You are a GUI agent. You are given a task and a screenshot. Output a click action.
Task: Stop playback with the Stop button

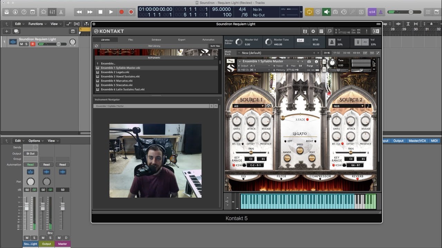(x=100, y=12)
